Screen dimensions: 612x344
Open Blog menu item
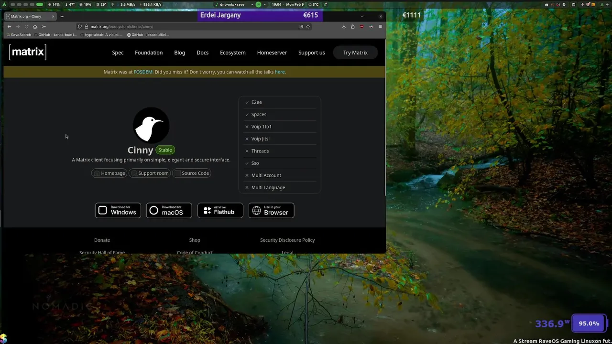click(180, 53)
